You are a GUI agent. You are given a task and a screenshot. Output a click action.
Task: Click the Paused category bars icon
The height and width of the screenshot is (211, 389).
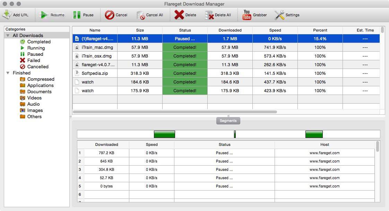coord(23,54)
